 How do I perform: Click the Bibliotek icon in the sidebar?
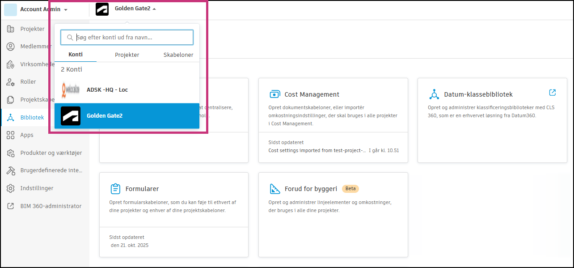click(x=10, y=117)
